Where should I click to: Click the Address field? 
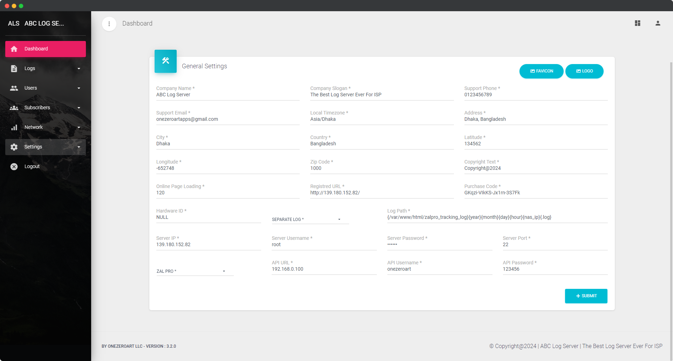tap(536, 119)
